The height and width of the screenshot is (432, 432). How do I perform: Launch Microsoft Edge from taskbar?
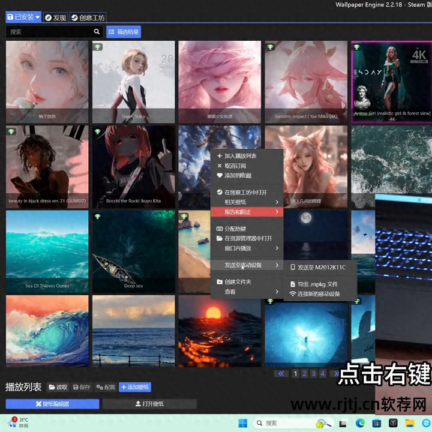[x=360, y=423]
